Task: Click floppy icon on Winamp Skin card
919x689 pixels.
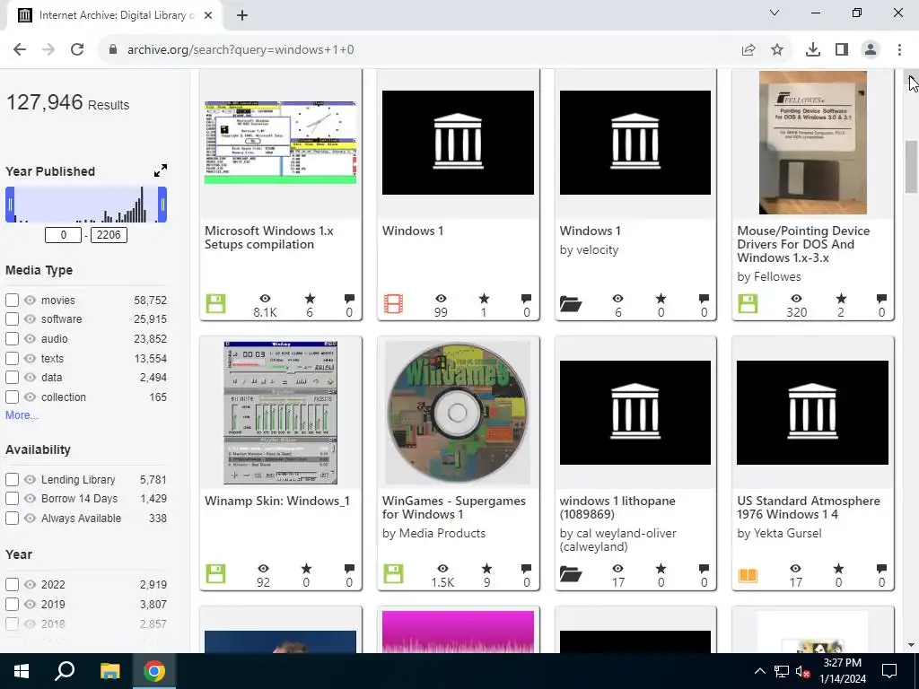Action: (215, 573)
